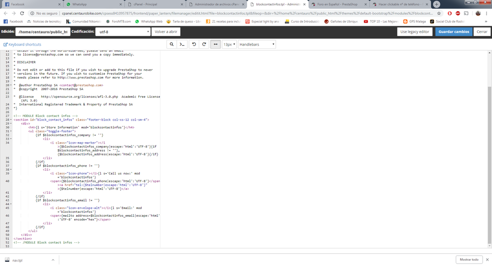
Task: Open the Handlebars language mode dropdown
Action: [257, 44]
